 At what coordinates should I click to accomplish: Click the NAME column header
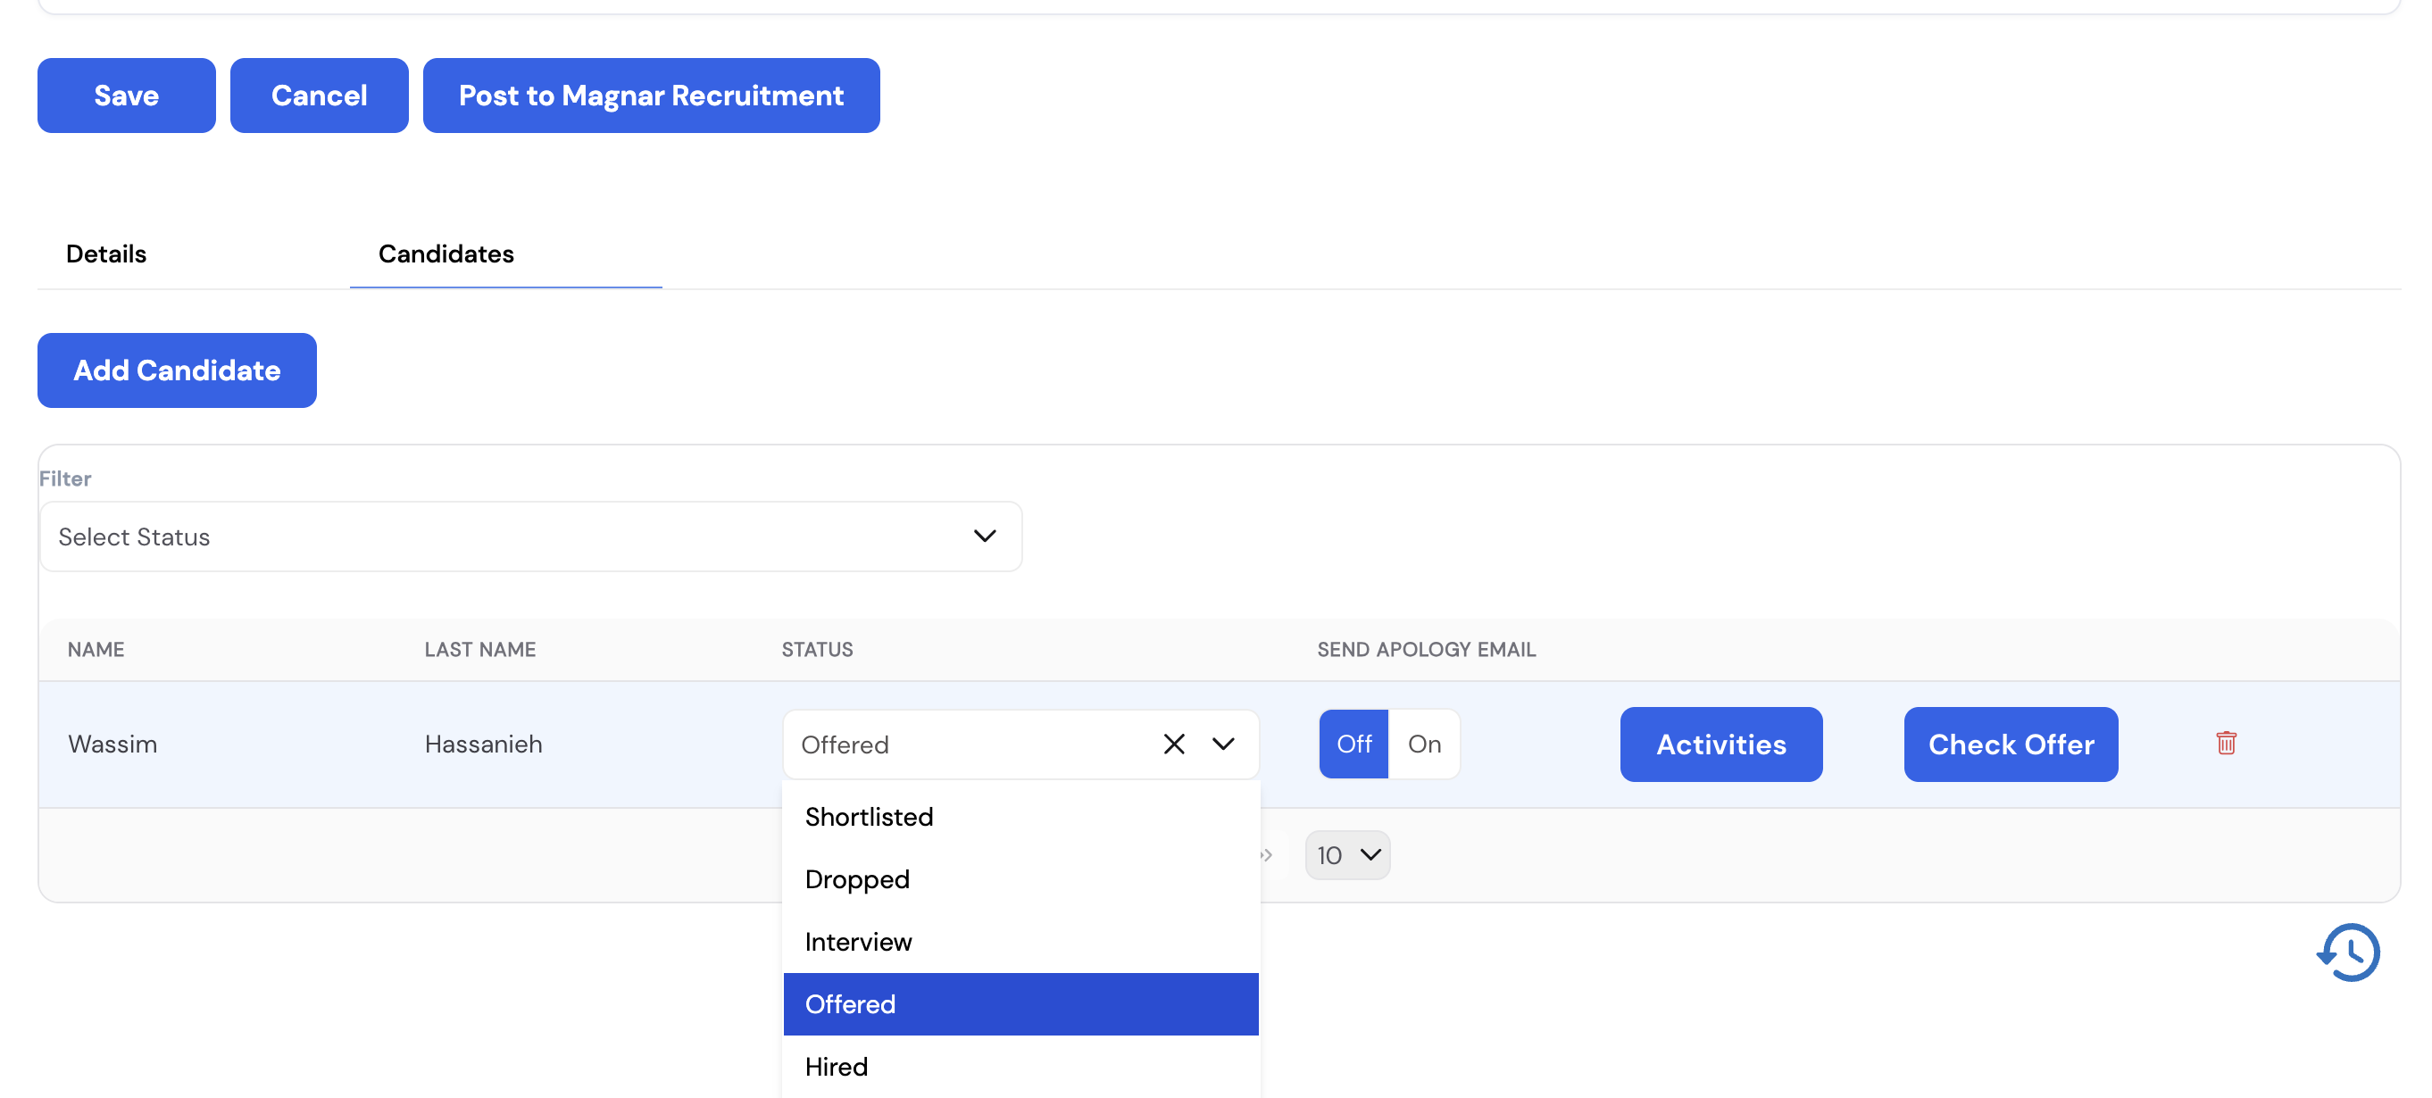96,650
